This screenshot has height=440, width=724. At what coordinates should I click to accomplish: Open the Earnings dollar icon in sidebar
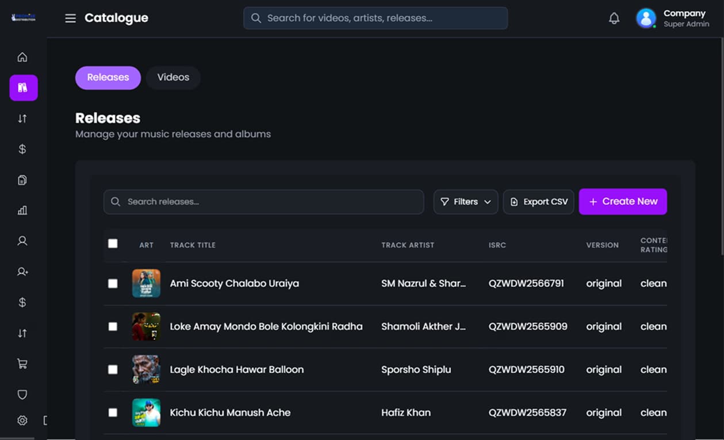[x=22, y=149]
